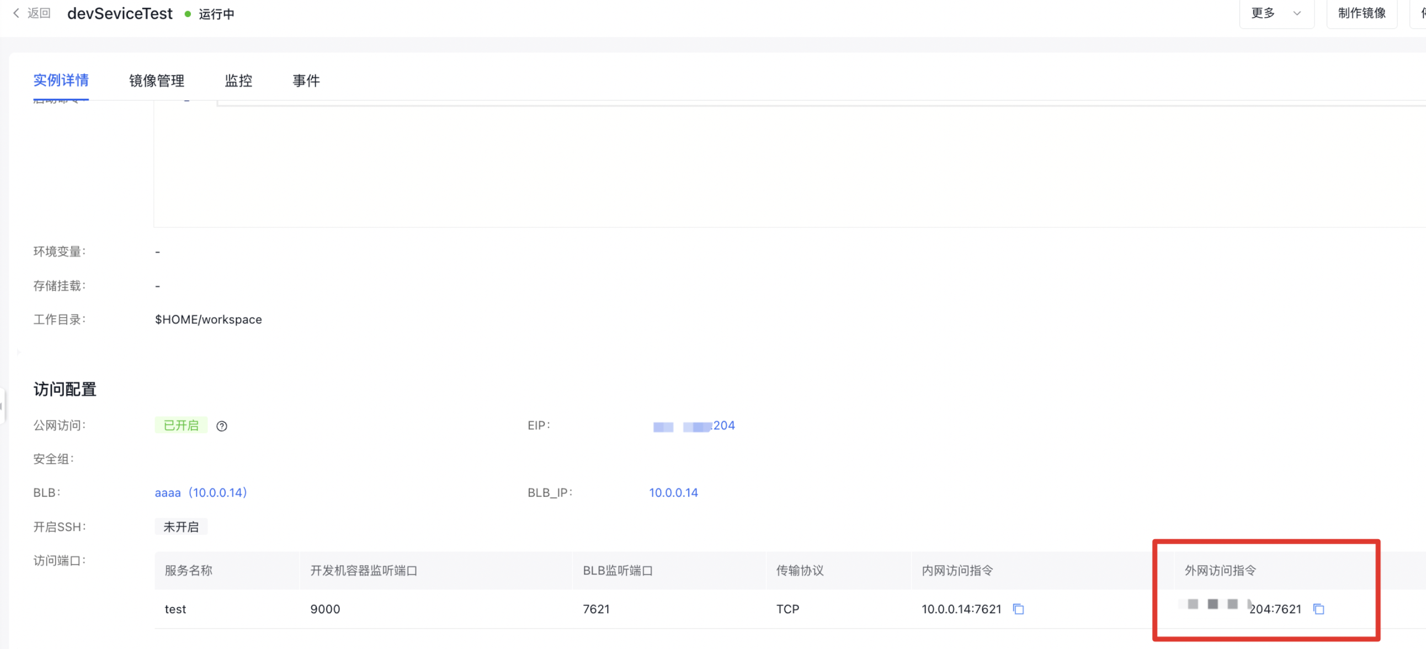
Task: Click the back arrow next to 返回
Action: (x=16, y=13)
